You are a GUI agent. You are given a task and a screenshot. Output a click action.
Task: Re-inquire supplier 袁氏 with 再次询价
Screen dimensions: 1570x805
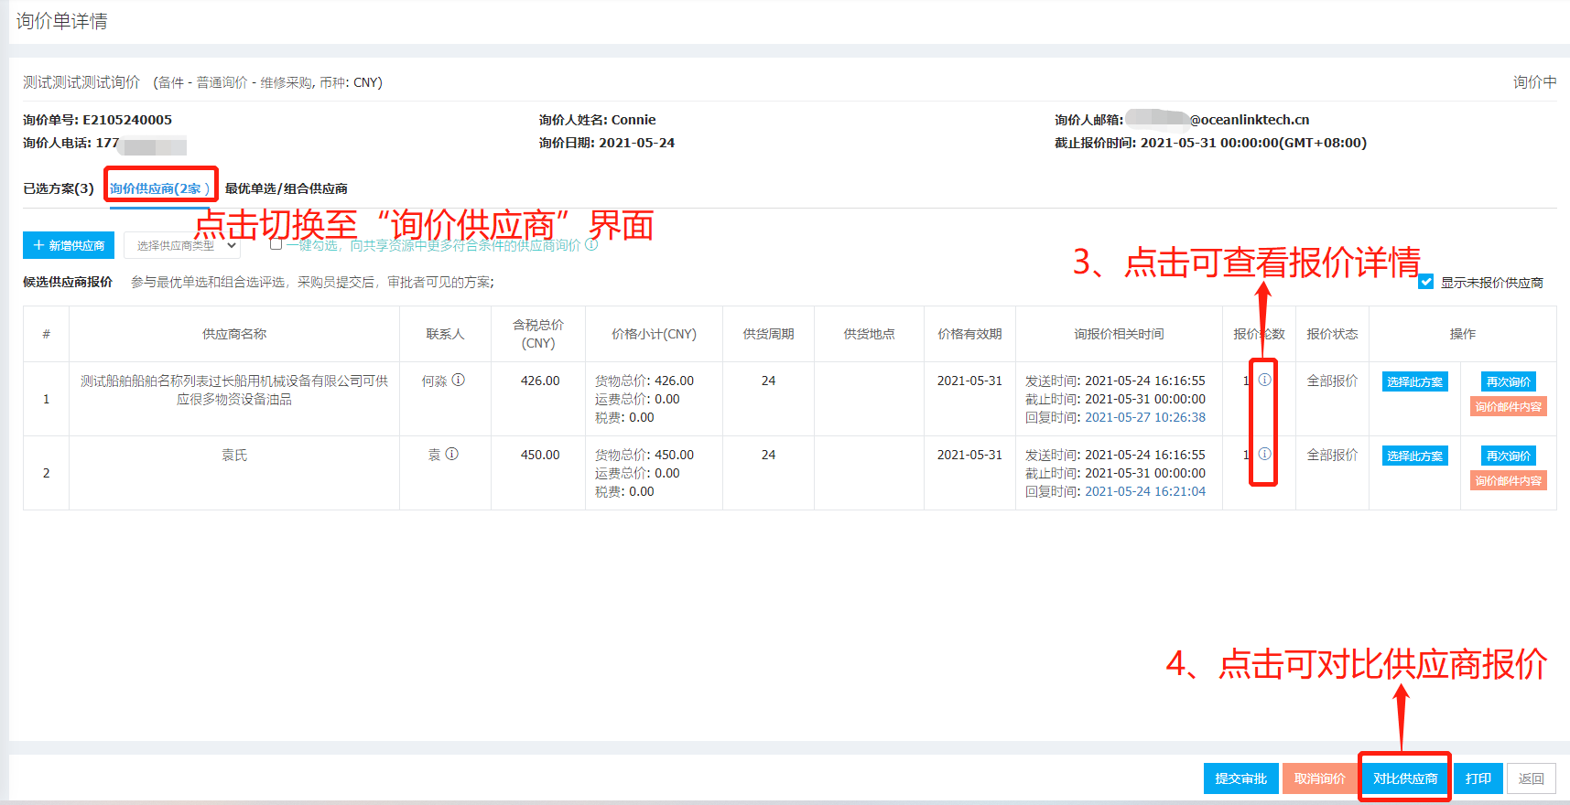pos(1509,456)
